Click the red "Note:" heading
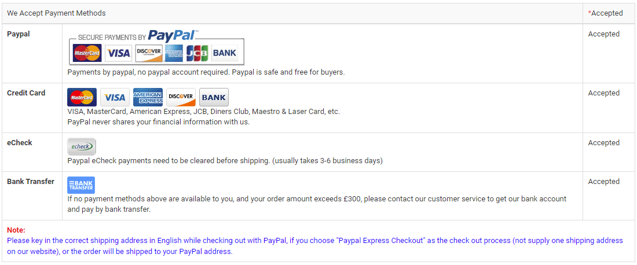This screenshot has height=265, width=637. (16, 230)
